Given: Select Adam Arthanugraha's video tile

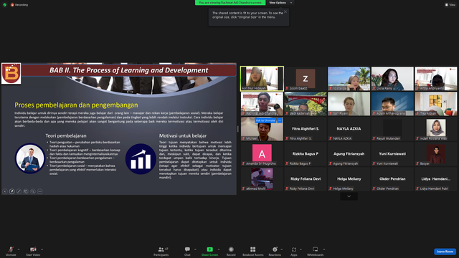Looking at the screenshot, I should click(x=392, y=103).
